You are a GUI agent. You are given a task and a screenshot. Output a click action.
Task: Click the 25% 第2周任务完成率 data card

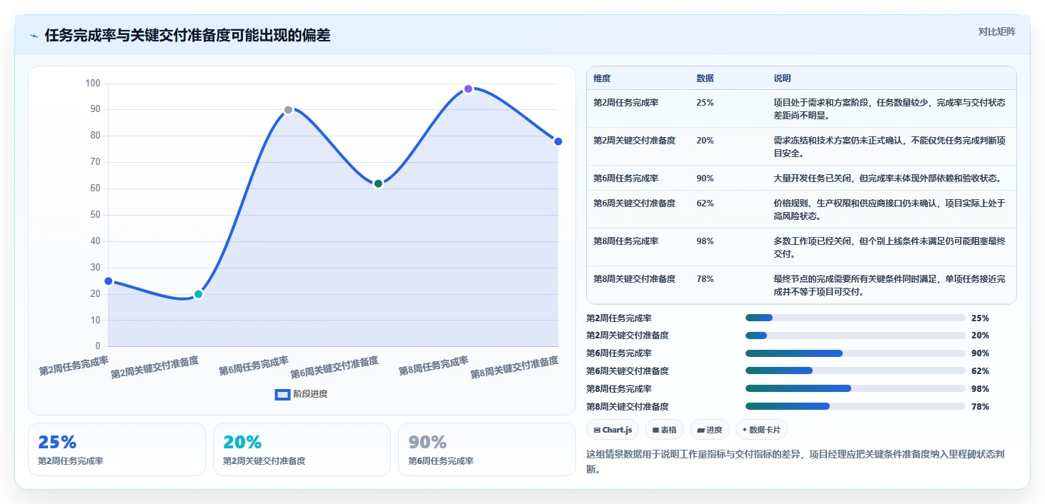(117, 449)
